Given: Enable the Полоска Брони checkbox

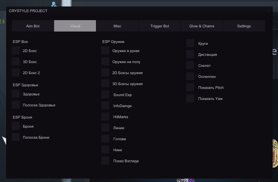Looking at the screenshot, I should 16,137.
